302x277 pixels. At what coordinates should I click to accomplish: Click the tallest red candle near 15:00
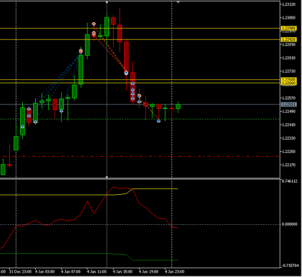tap(126, 58)
